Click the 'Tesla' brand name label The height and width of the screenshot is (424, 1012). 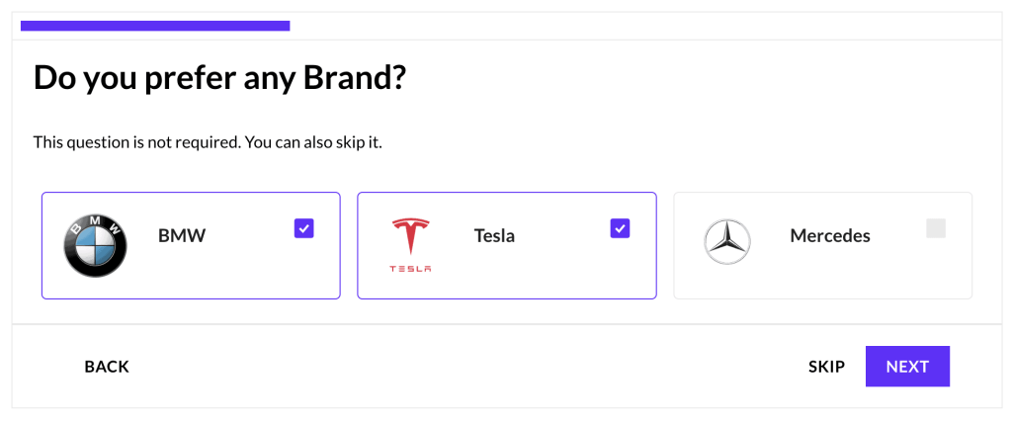[x=494, y=236]
